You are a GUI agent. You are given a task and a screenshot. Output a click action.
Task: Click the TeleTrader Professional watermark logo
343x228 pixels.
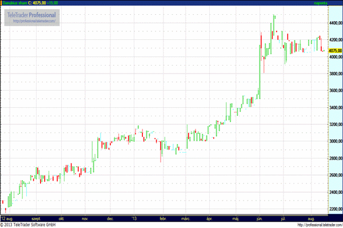tap(33, 14)
